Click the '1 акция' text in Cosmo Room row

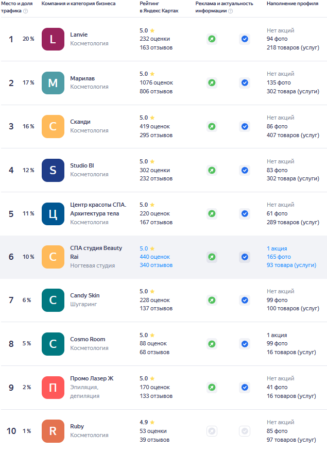277,335
